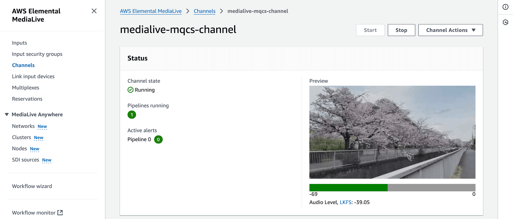This screenshot has height=219, width=513.
Task: Open Networks under MediaLive Anywhere
Action: [23, 126]
